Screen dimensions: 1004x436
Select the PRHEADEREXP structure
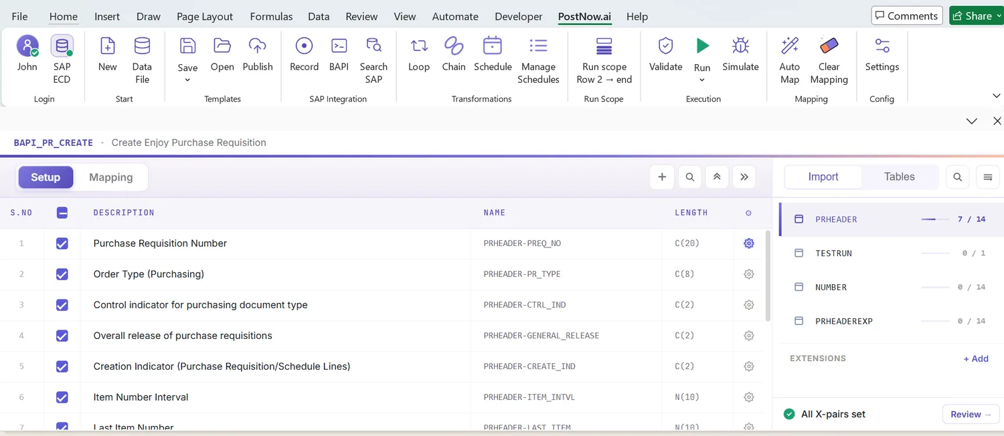pyautogui.click(x=892, y=321)
